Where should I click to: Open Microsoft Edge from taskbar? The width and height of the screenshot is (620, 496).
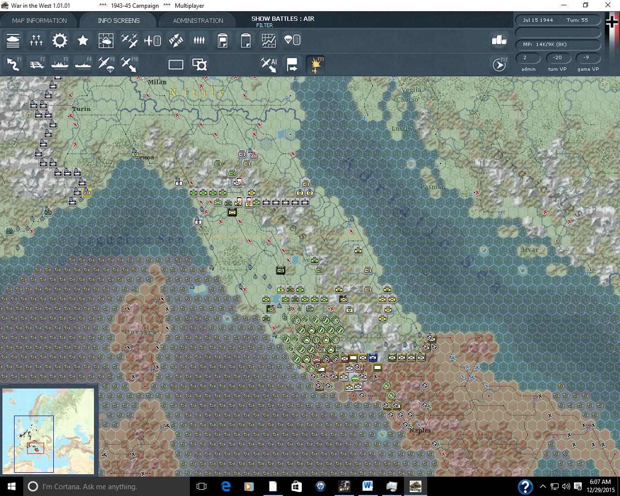pyautogui.click(x=226, y=486)
